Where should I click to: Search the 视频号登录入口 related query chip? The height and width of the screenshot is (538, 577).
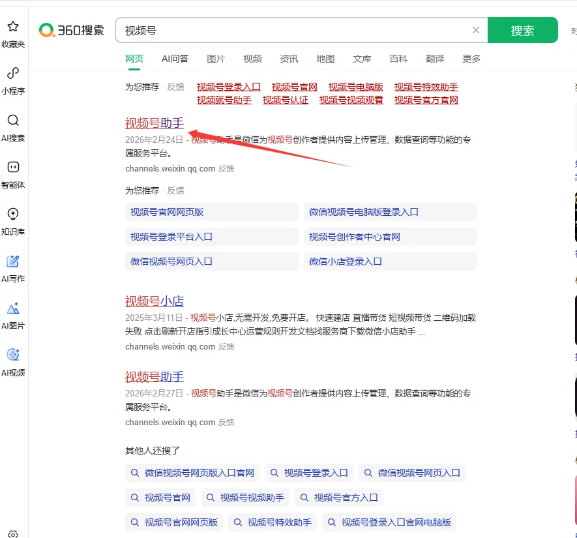point(309,473)
